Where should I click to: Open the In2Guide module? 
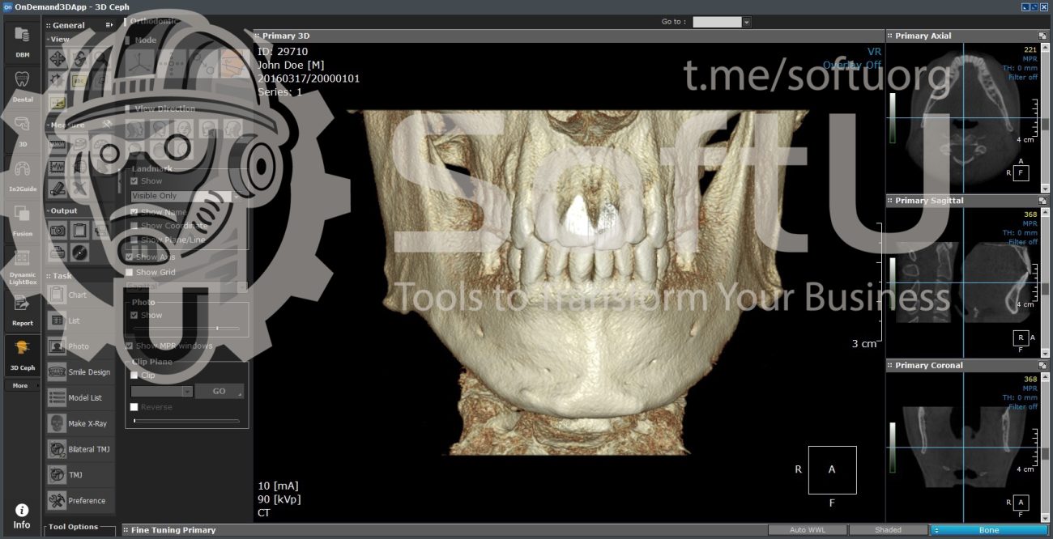tap(22, 176)
